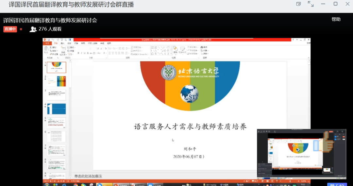
Task: Expand the Layout (版式) dropdown
Action: (x=71, y=47)
